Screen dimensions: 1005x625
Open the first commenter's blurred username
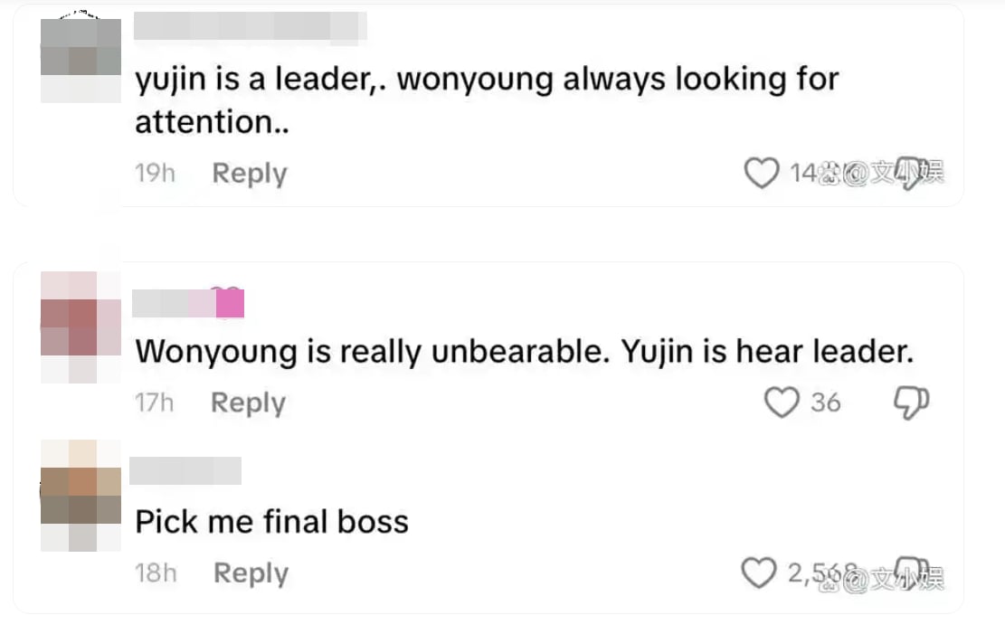point(250,28)
